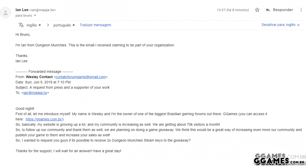
Task: Open the 'inglês' source language dropdown
Action: [34, 25]
